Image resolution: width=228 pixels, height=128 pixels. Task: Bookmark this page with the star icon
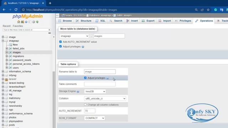point(208,10)
